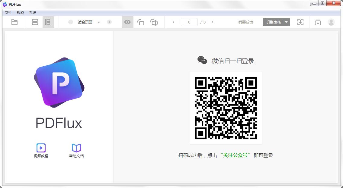
Task: Click the area table selection icon
Action: click(300, 22)
